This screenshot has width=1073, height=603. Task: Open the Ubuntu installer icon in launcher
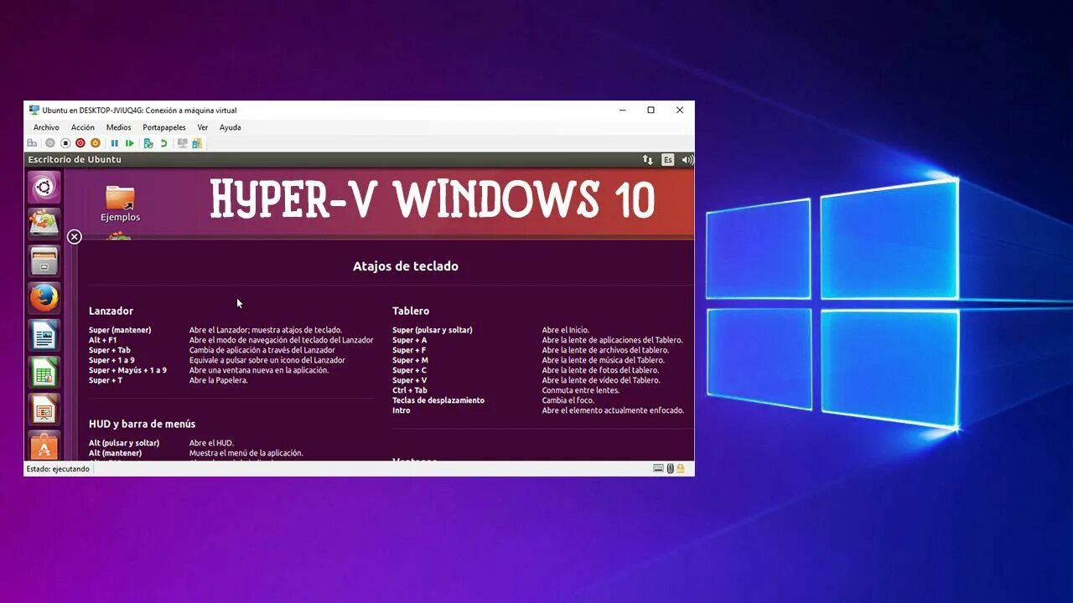[x=44, y=224]
